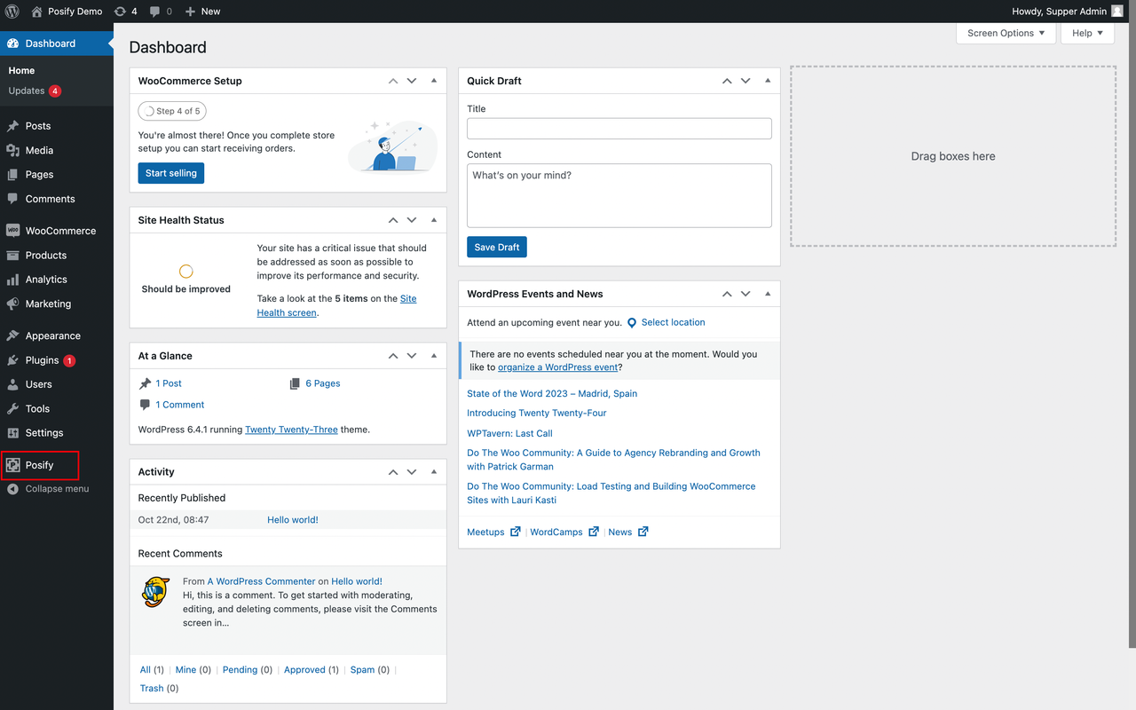Click the Step 4 of 5 progress indicator
Screen dimensions: 1136x710
(172, 111)
